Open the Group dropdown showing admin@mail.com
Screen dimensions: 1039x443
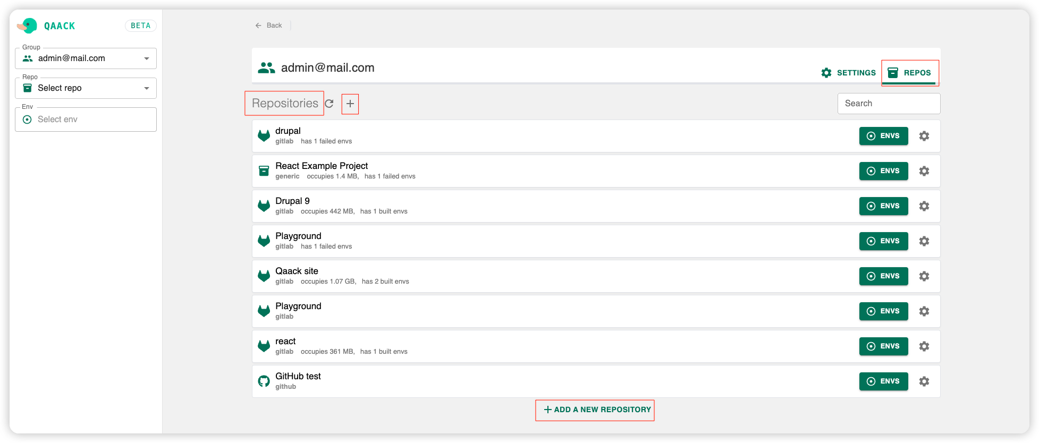tap(86, 58)
